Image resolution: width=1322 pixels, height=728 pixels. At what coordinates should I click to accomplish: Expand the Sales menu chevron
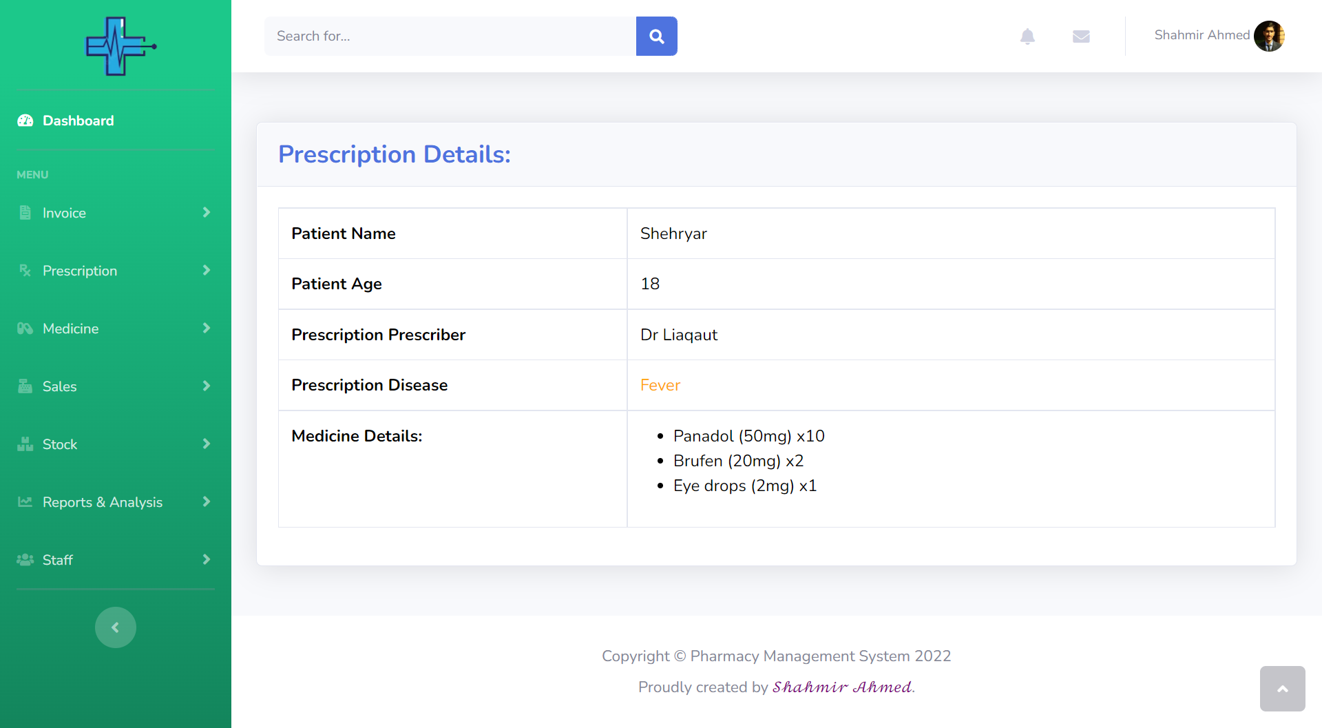[x=206, y=386]
